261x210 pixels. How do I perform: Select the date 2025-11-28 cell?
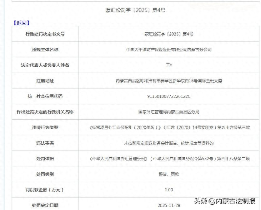tap(169, 205)
